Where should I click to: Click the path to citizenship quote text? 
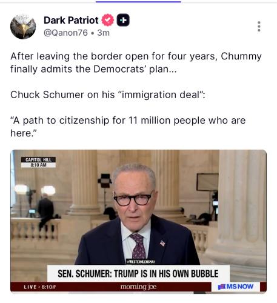[x=128, y=127]
